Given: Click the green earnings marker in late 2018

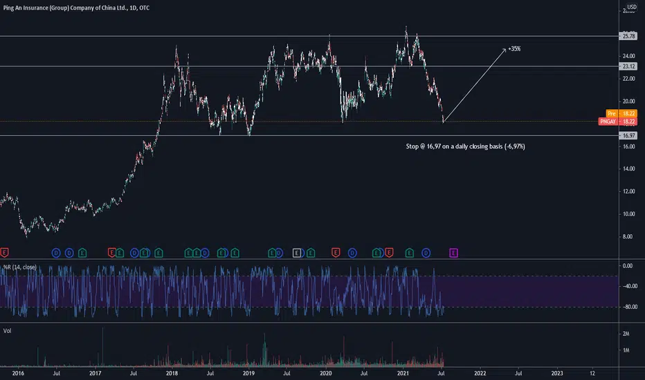Looking at the screenshot, I should (x=235, y=253).
